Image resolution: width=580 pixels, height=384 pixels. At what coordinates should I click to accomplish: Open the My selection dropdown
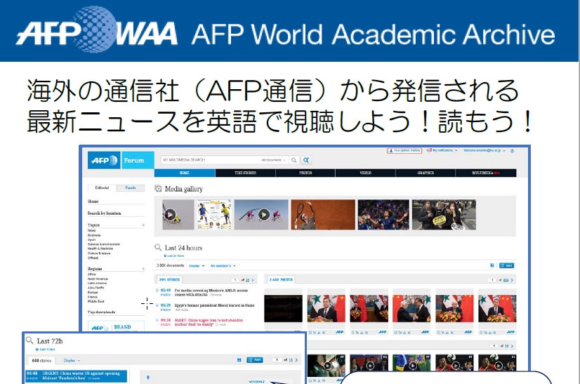point(224,265)
